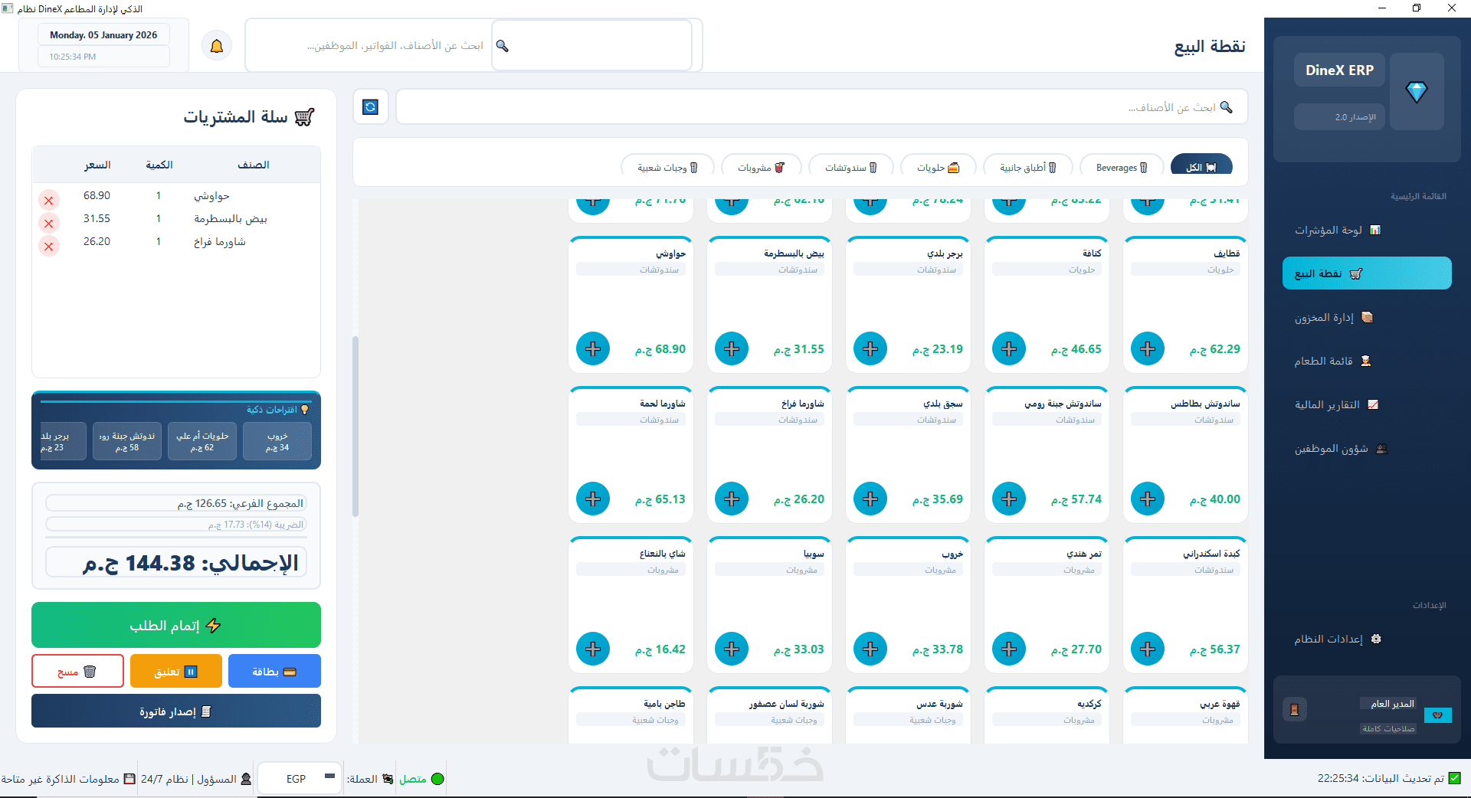The width and height of the screenshot is (1471, 798).
Task: Add سجق بلدي with plus button
Action: click(870, 499)
